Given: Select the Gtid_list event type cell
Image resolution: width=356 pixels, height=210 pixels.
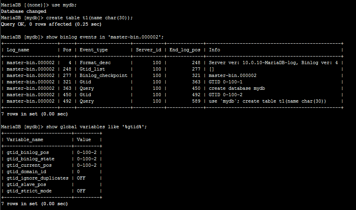Looking at the screenshot, I should pyautogui.click(x=93, y=69).
